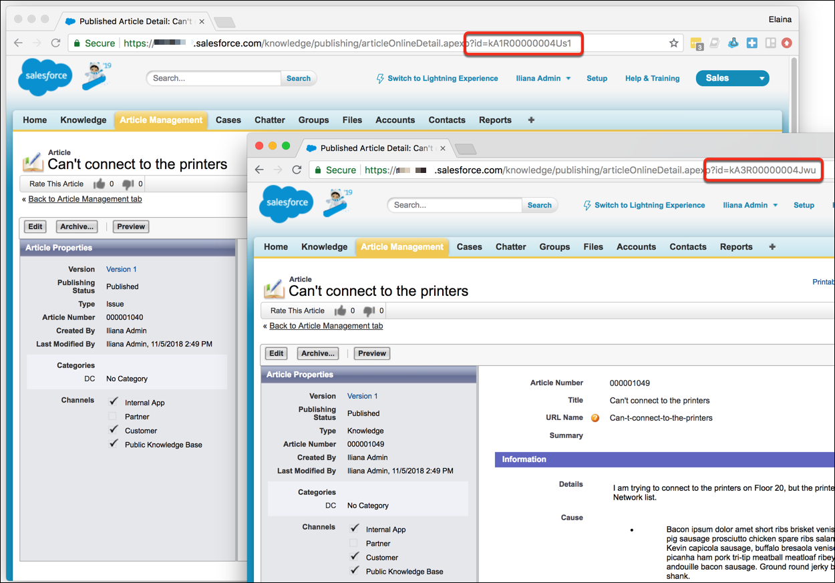Expand Iliana Admin user menu in front window
The image size is (835, 583).
click(x=750, y=205)
